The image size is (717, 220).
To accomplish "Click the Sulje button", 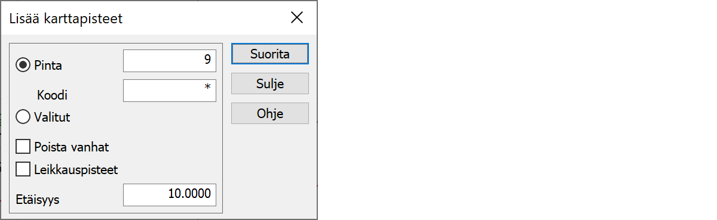I will coord(270,83).
